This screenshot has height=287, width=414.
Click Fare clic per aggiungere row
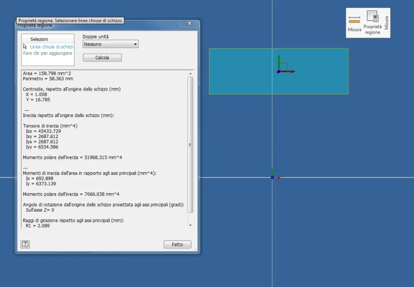tap(48, 53)
